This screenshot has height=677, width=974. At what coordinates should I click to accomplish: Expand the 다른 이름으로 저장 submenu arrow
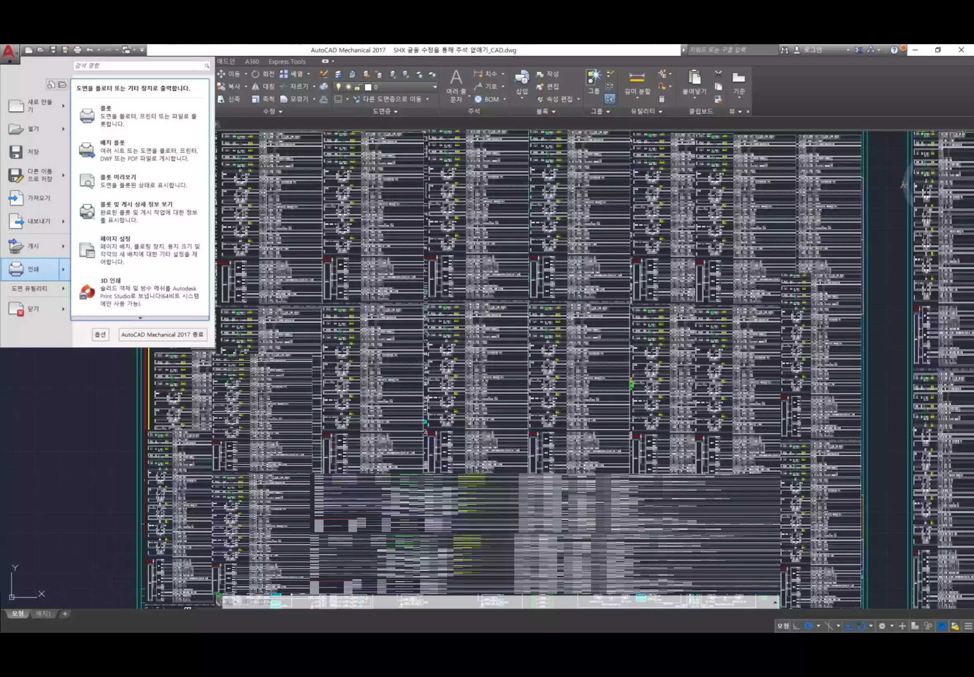[x=63, y=175]
